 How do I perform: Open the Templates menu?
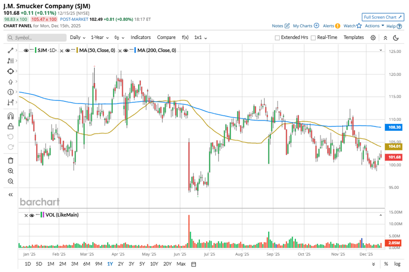pos(353,37)
